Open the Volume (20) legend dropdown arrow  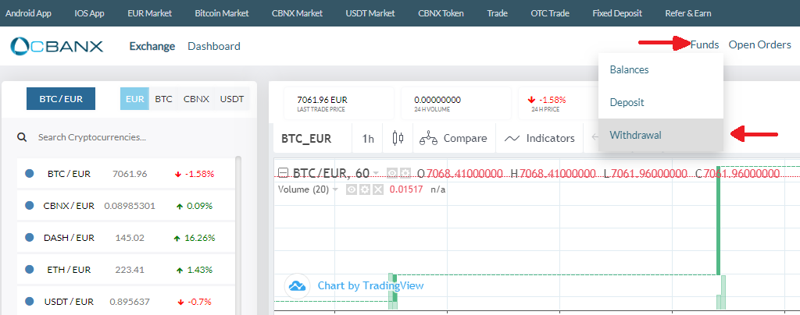point(335,189)
